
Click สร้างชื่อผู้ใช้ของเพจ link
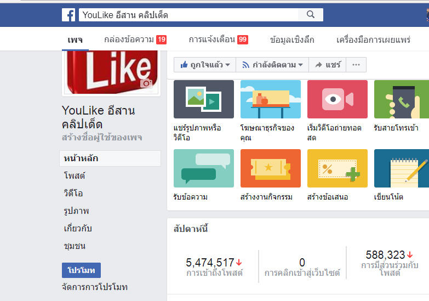point(102,138)
